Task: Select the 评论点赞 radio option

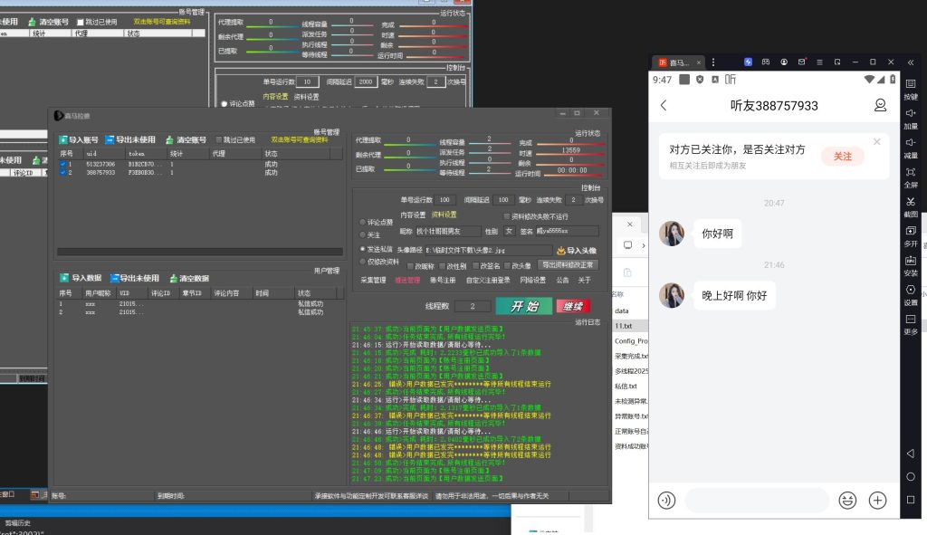Action: pyautogui.click(x=364, y=221)
